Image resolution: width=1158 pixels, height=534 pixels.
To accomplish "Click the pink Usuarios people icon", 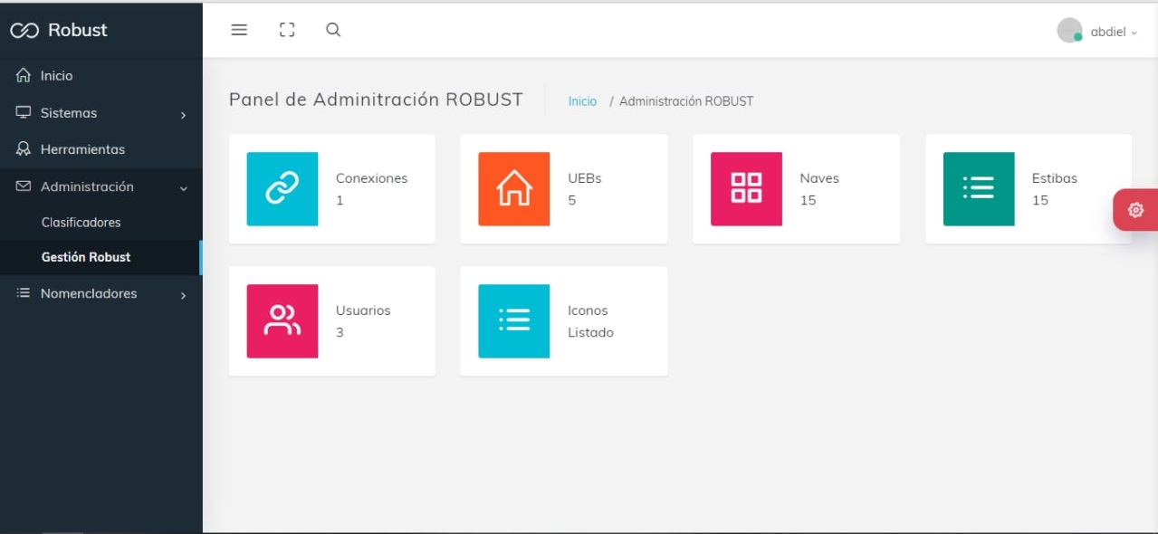I will coord(282,320).
